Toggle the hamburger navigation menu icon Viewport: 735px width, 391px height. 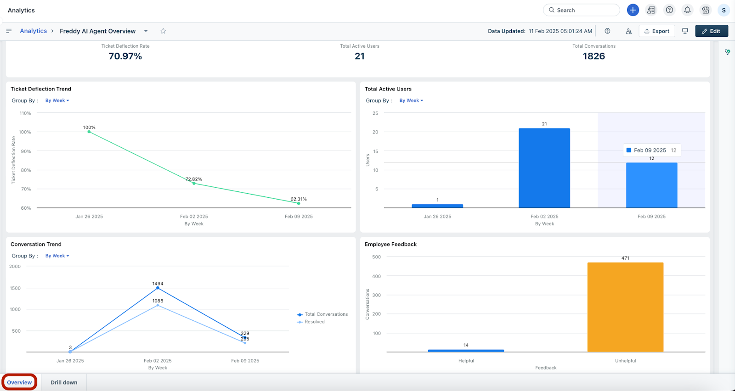coord(9,31)
